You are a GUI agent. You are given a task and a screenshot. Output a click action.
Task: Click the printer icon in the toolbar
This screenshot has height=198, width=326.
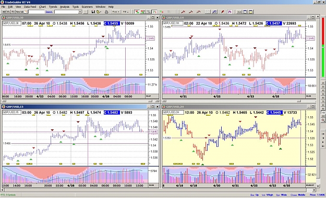point(106,12)
